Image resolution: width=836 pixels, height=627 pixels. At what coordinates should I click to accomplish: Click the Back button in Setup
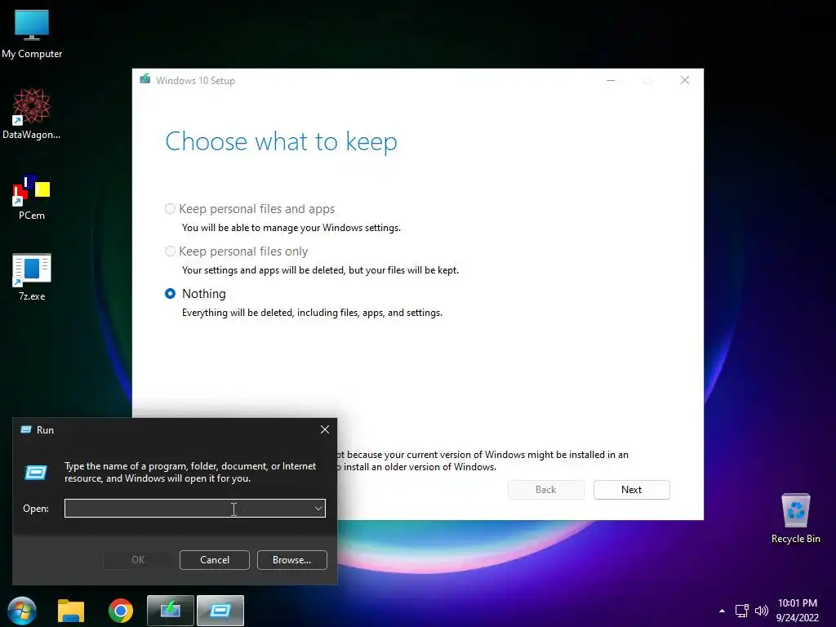(x=546, y=490)
